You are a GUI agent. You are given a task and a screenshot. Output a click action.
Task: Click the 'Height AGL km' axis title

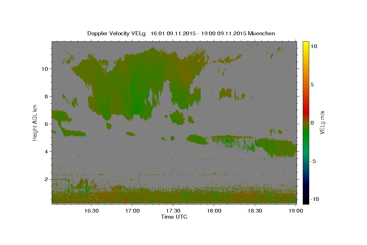[35, 123]
